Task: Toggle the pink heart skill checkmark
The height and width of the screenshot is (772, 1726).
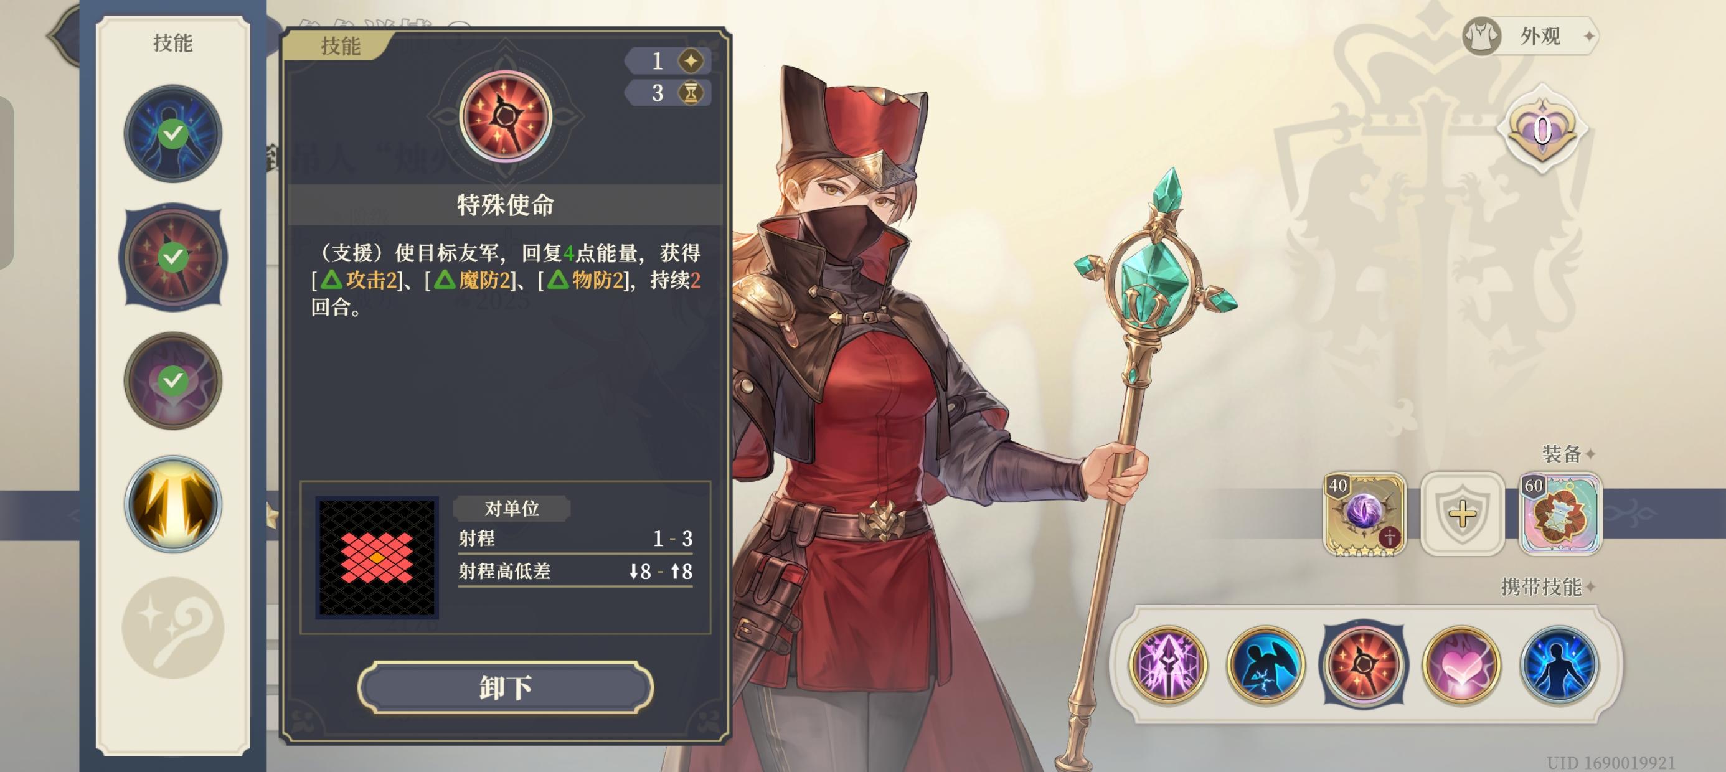Action: click(173, 380)
